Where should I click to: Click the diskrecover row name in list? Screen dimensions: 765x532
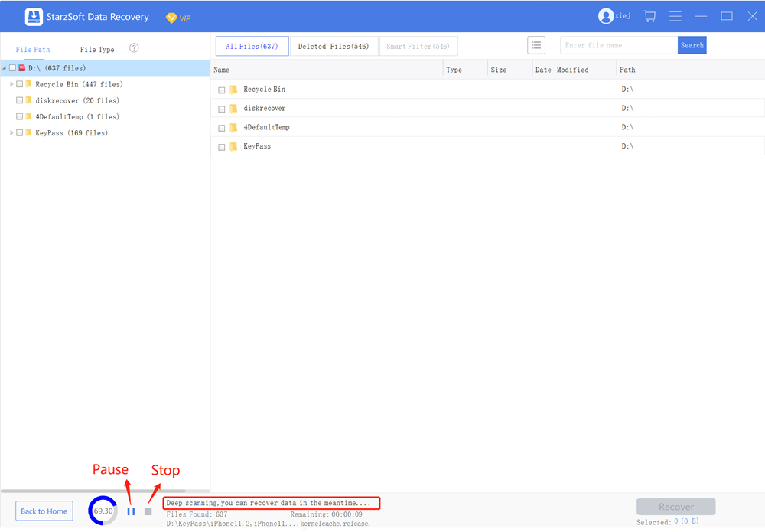265,108
